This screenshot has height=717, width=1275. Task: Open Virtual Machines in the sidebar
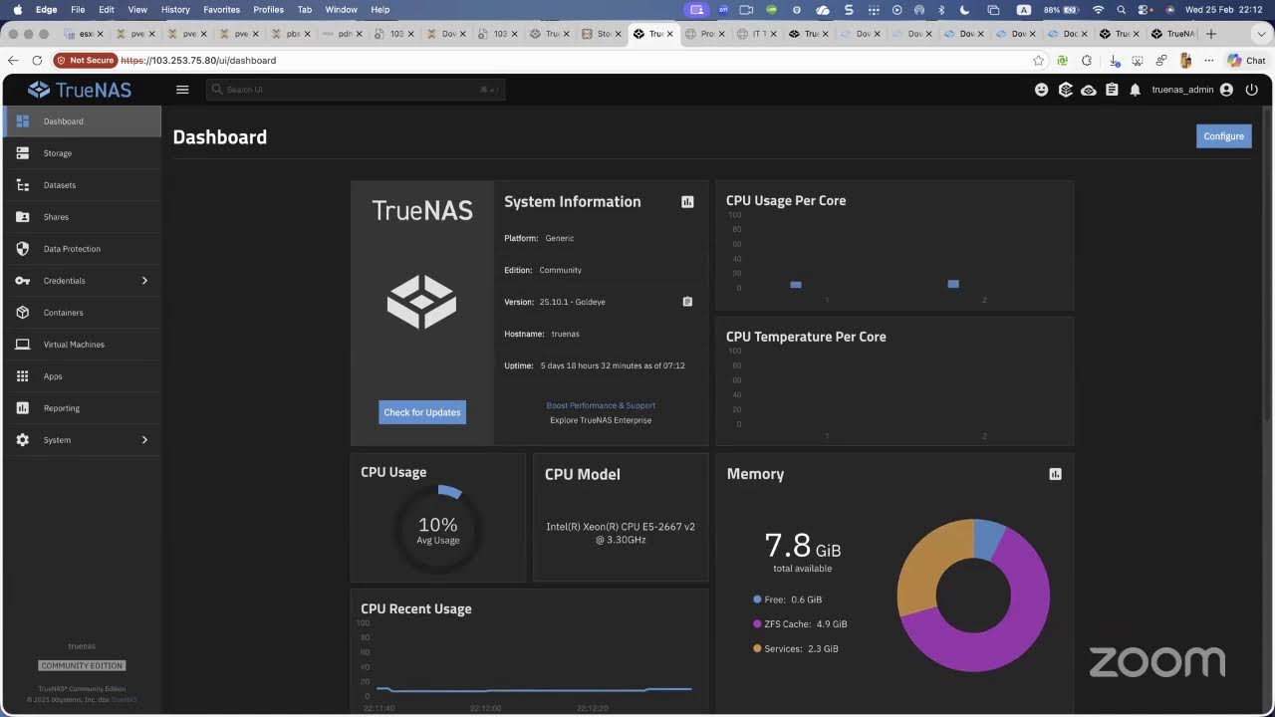tap(81, 345)
